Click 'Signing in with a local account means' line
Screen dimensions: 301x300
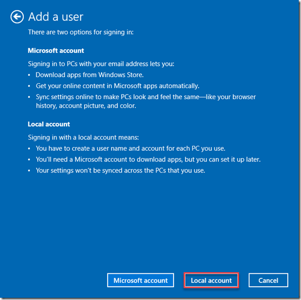[84, 138]
